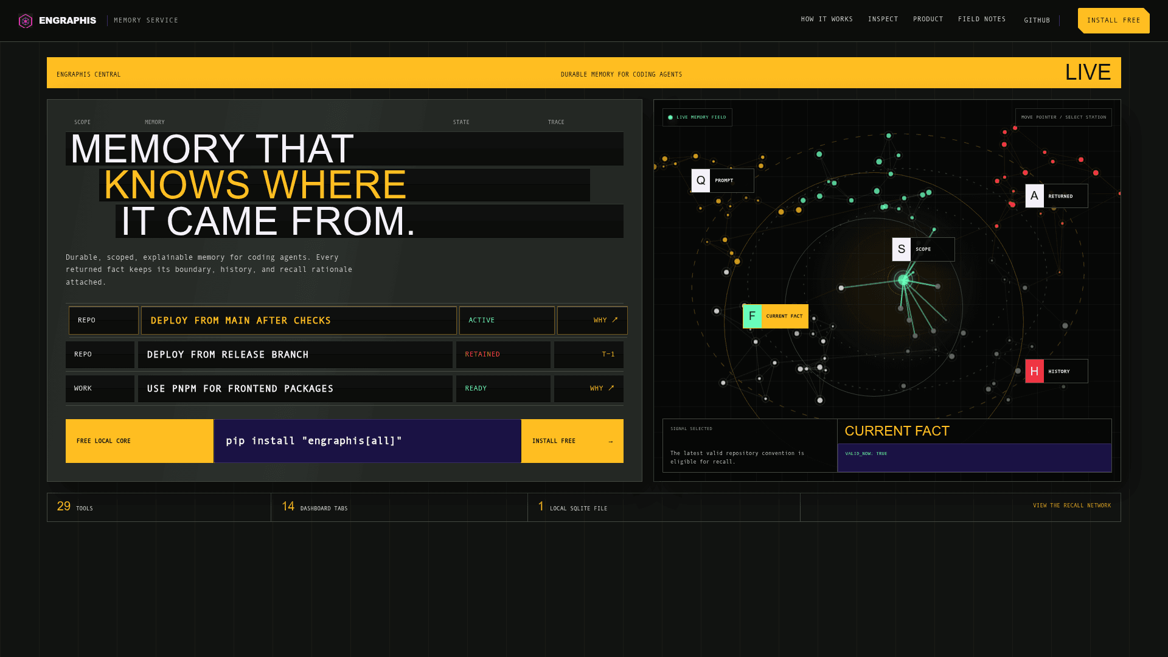Click the Trace column header

pyautogui.click(x=556, y=122)
